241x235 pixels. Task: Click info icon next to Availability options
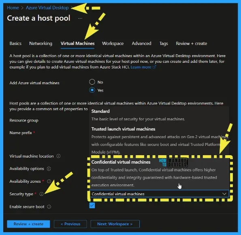click(49, 169)
